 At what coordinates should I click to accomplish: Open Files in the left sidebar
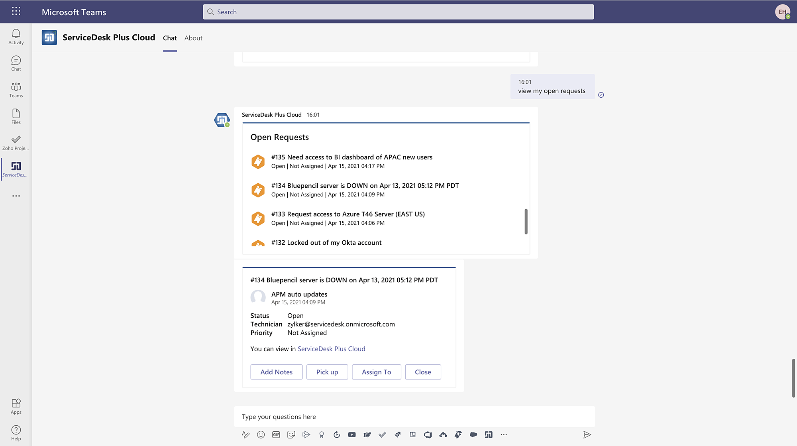[x=16, y=116]
